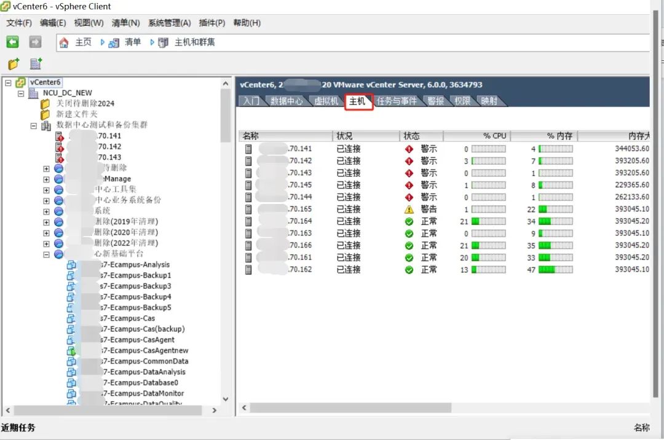Select the 主机 tab

tap(358, 101)
